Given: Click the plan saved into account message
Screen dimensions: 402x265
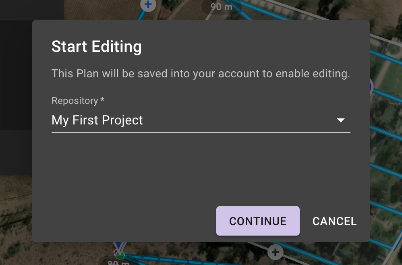Looking at the screenshot, I should point(201,74).
